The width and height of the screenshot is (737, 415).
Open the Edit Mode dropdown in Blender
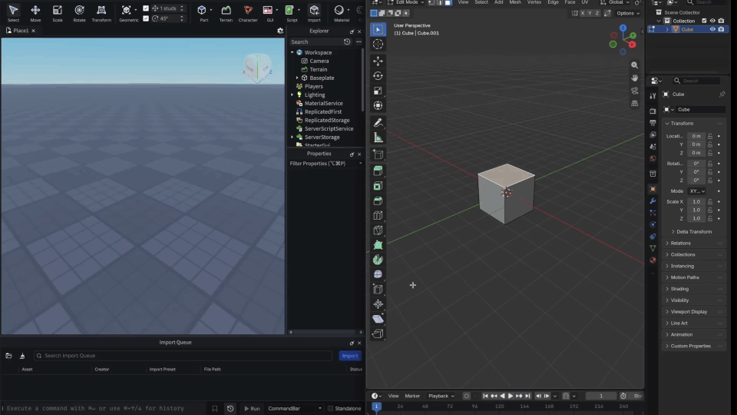coord(405,2)
